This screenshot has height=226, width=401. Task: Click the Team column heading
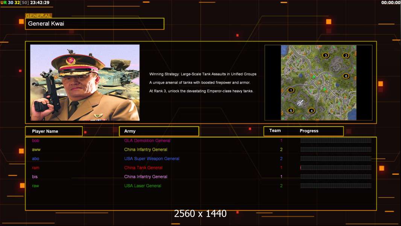(275, 131)
